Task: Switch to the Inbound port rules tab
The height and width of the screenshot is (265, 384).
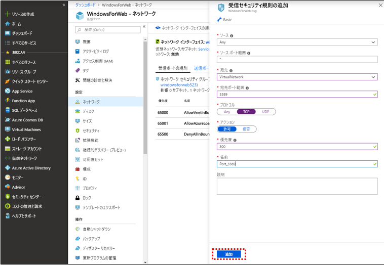Action: pyautogui.click(x=173, y=68)
